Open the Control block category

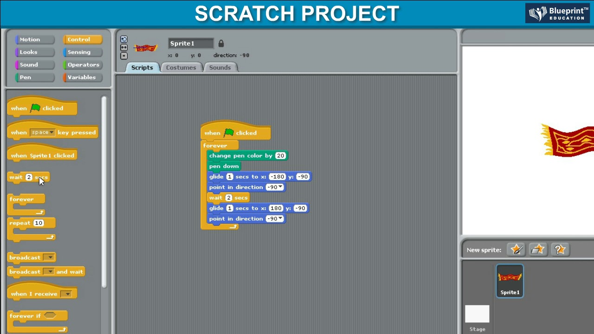click(x=83, y=39)
